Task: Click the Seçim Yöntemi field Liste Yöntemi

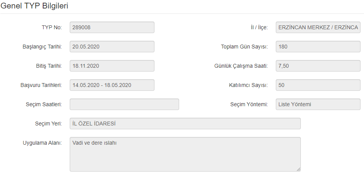Action: point(318,104)
